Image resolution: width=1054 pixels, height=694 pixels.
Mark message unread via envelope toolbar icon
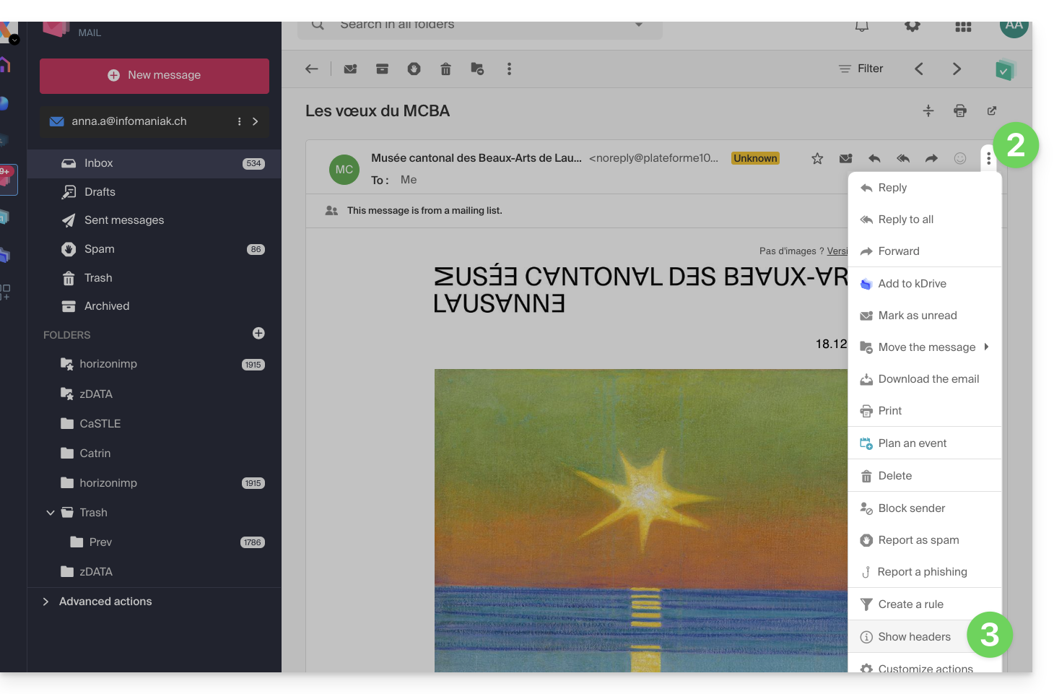click(x=350, y=69)
